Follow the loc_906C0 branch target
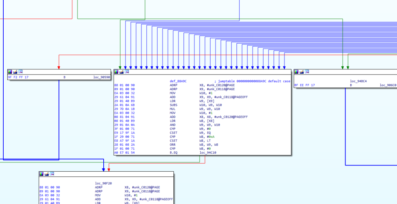 click(x=388, y=85)
